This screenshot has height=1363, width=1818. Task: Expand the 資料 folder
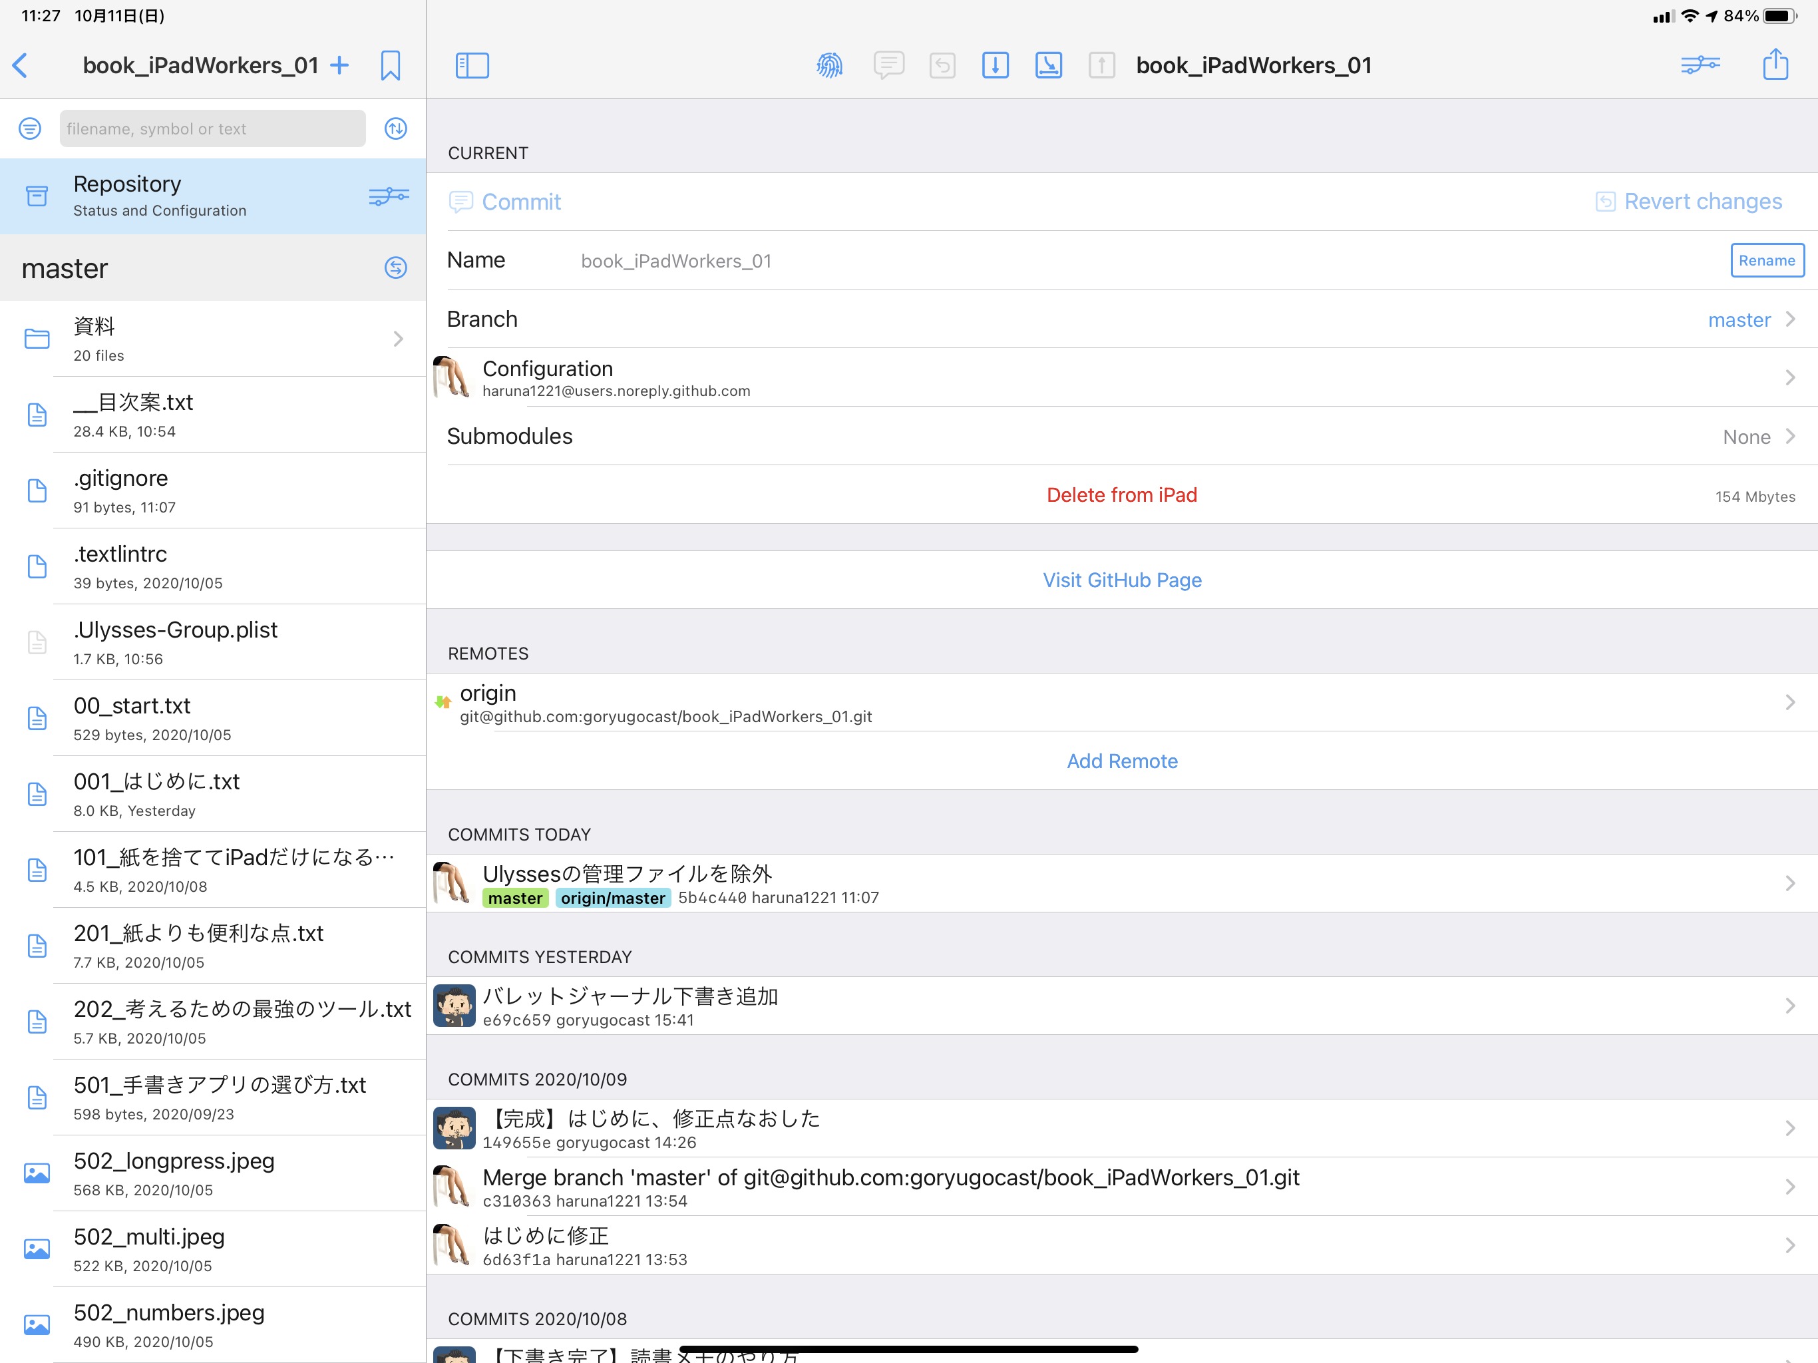[x=213, y=339]
